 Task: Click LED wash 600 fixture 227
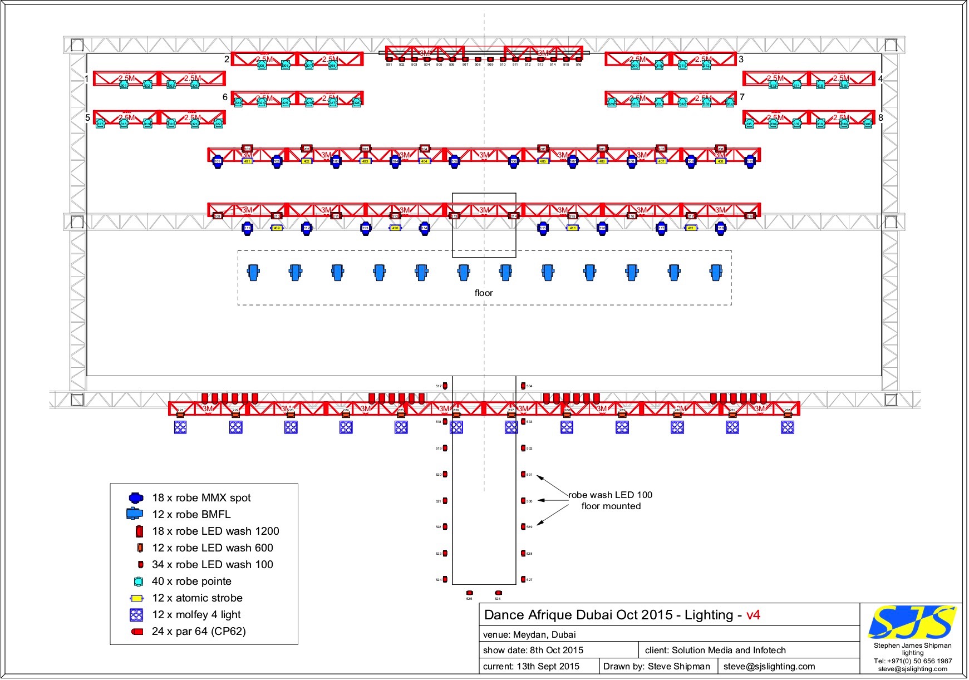click(511, 413)
